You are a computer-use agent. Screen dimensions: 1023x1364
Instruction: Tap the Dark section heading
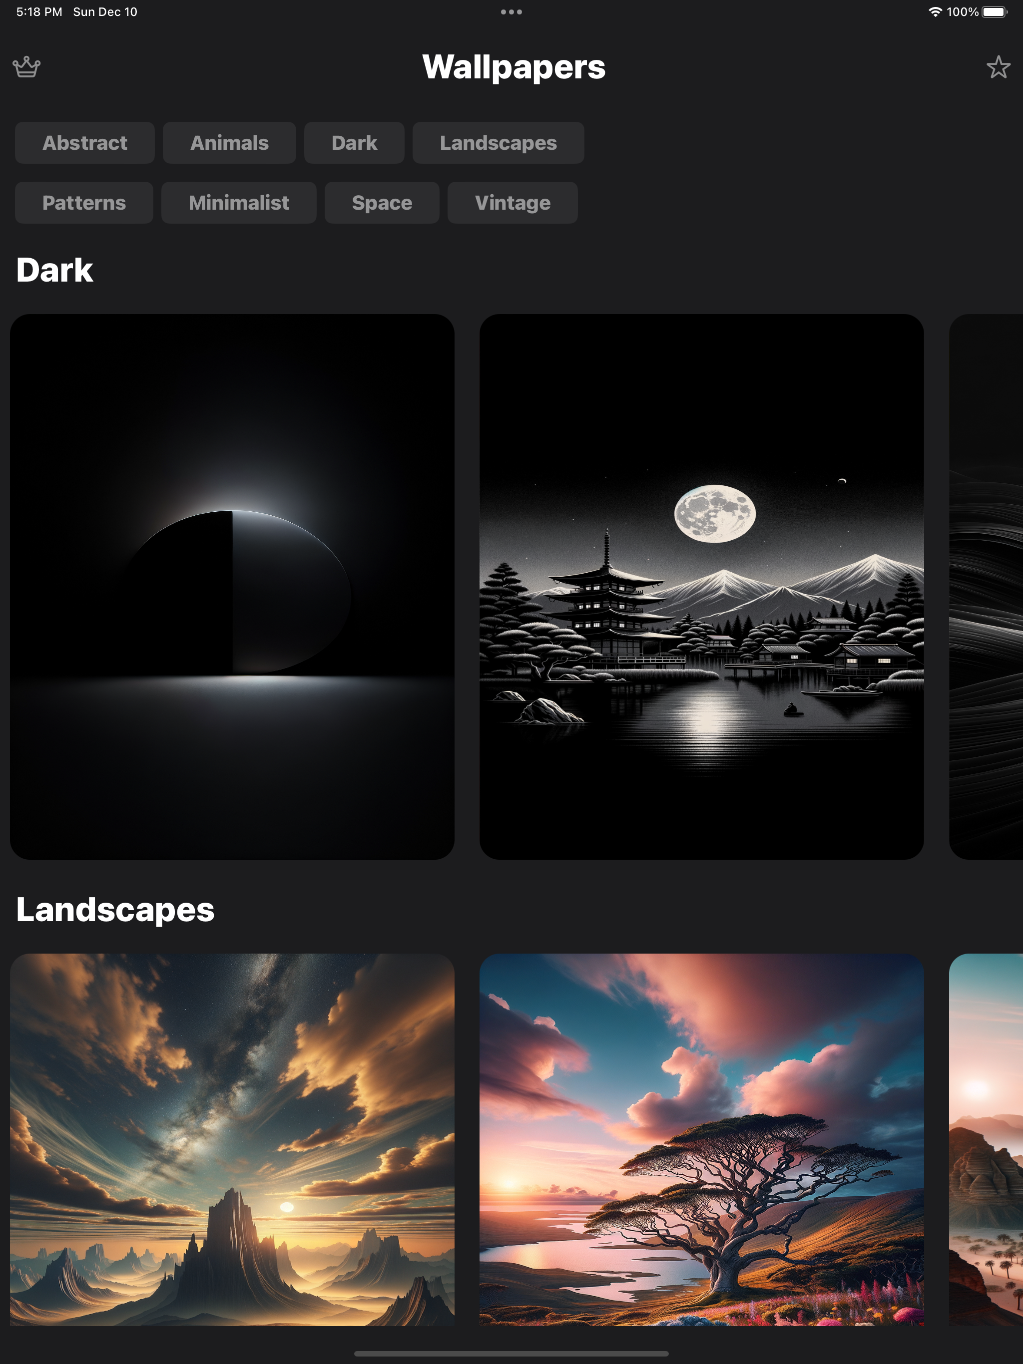click(54, 270)
